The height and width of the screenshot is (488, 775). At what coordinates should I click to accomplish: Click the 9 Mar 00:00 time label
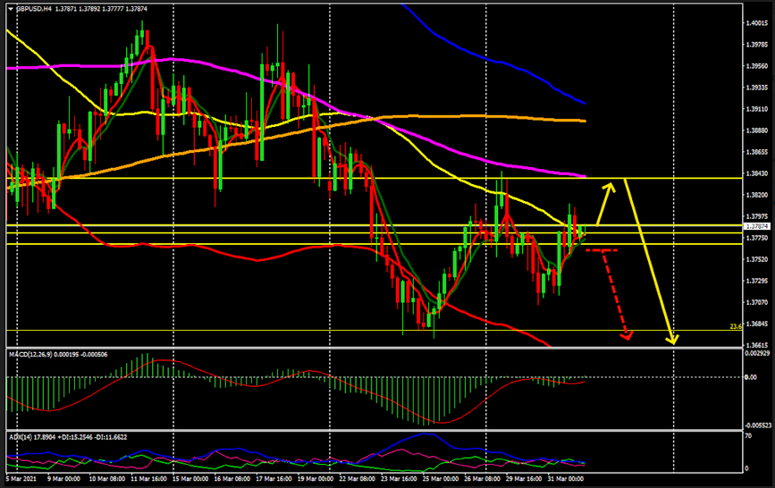(x=63, y=479)
